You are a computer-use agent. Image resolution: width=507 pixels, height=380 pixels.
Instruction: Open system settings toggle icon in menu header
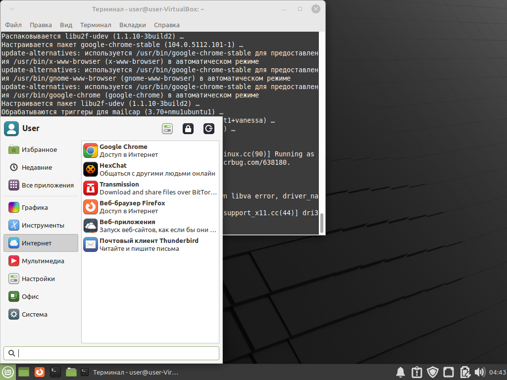[x=167, y=129]
